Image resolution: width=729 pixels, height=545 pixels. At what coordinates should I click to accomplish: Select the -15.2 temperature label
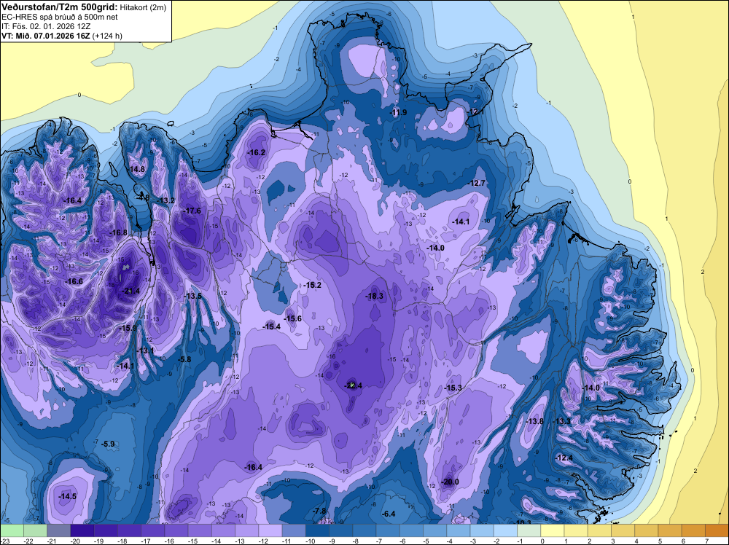(313, 285)
